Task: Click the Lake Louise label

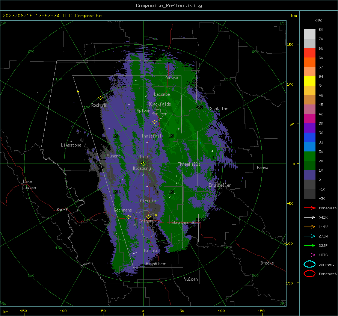Action: point(29,184)
